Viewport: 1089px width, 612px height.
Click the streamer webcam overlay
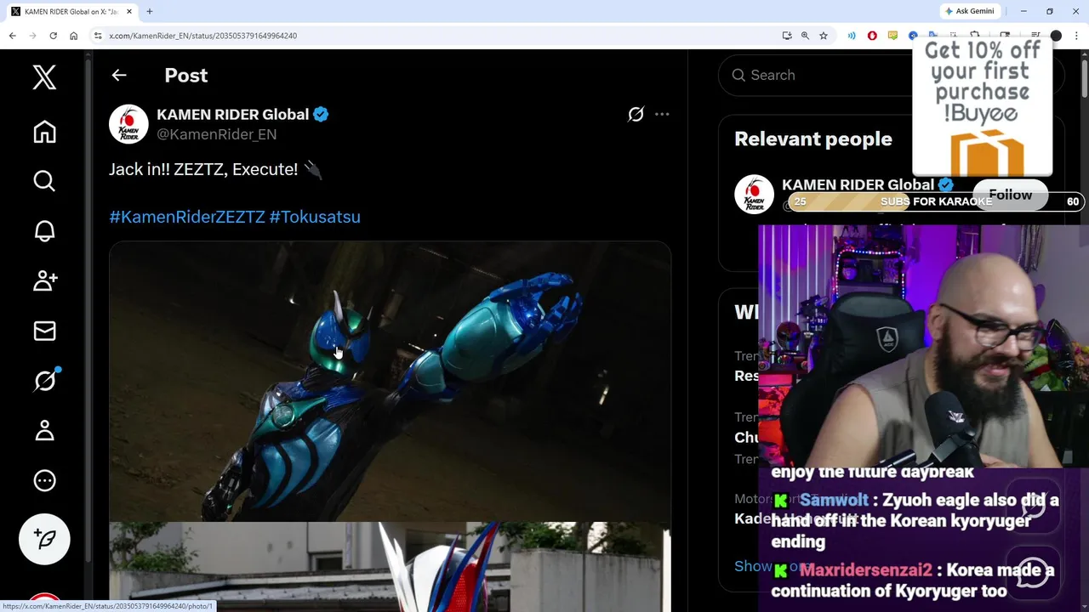923,346
